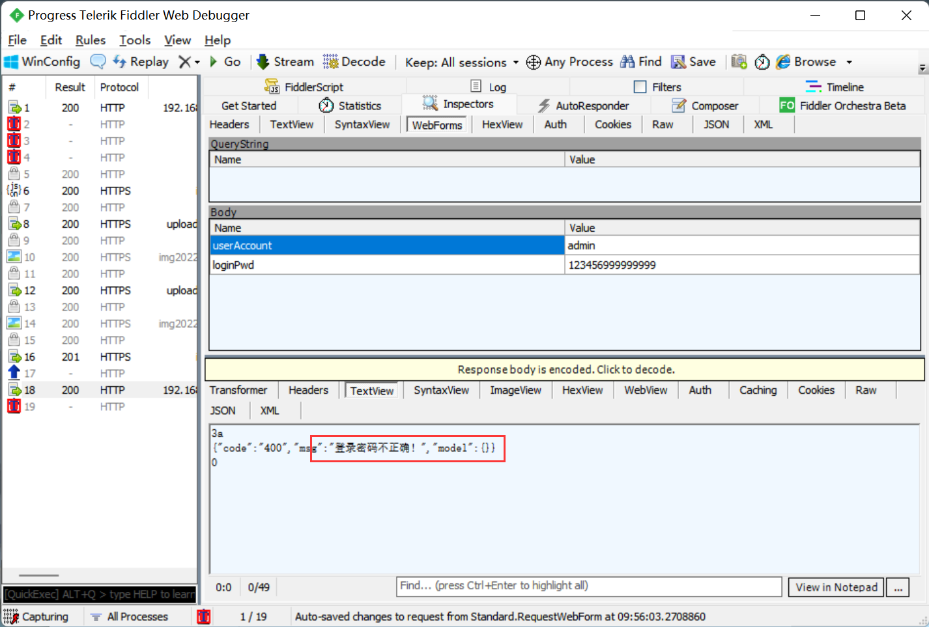Image resolution: width=929 pixels, height=627 pixels.
Task: Expand the toolbar overflow arrow
Action: click(922, 68)
